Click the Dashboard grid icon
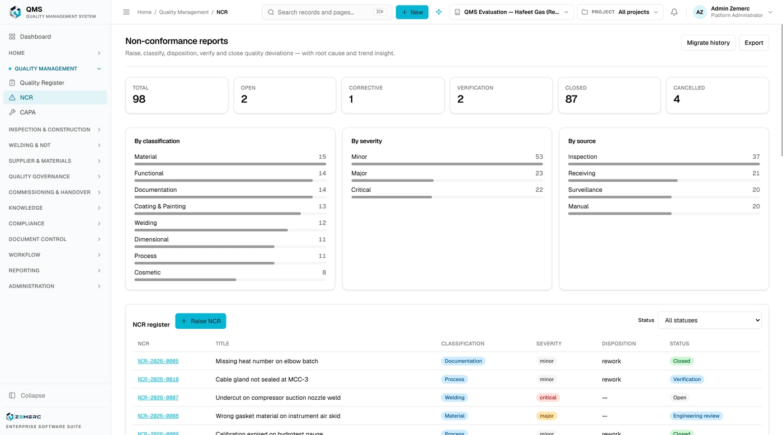The width and height of the screenshot is (783, 435). 12,37
